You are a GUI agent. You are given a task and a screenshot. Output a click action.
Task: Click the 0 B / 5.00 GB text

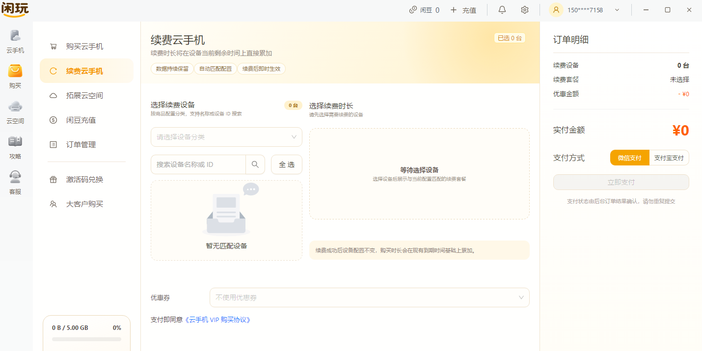pyautogui.click(x=70, y=328)
